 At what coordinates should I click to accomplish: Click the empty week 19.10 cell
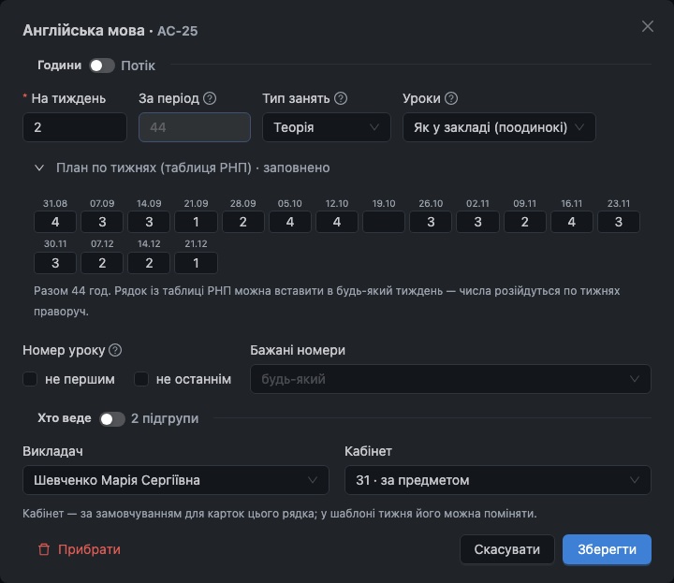384,222
